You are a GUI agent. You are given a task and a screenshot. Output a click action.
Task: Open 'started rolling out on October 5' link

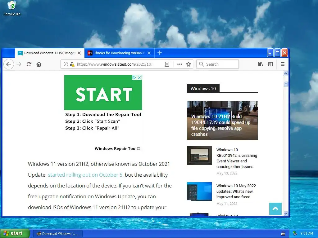pyautogui.click(x=85, y=175)
